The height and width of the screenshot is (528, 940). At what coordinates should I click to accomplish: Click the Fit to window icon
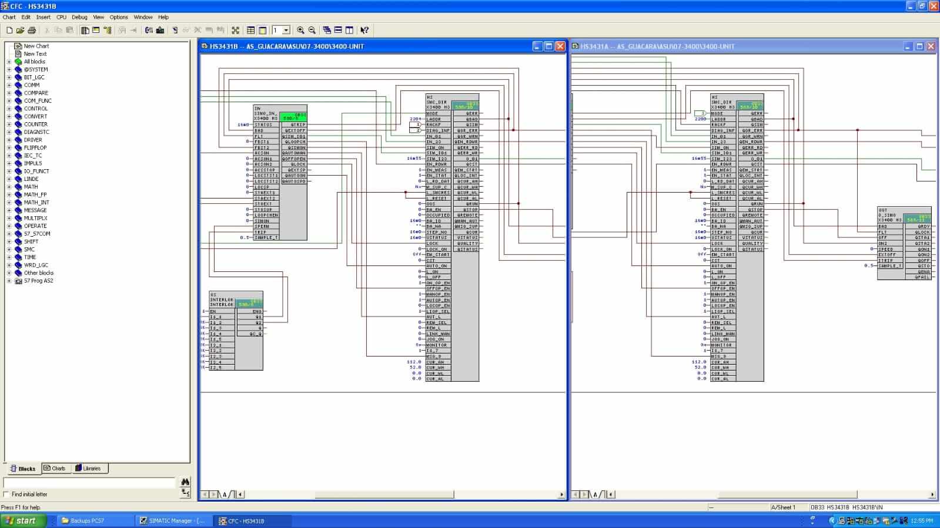235,30
